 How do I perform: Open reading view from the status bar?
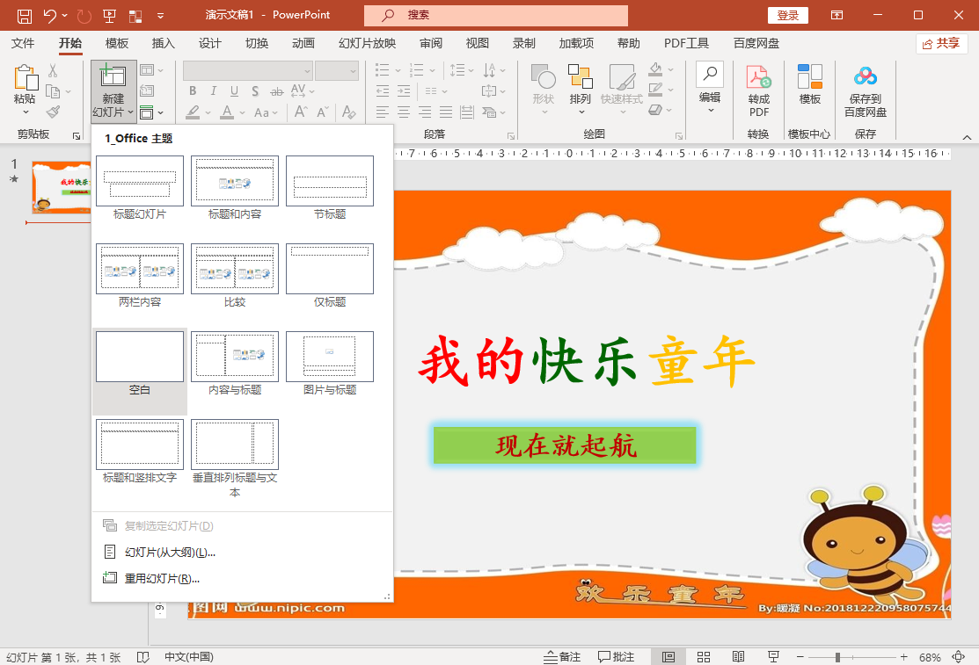(738, 657)
